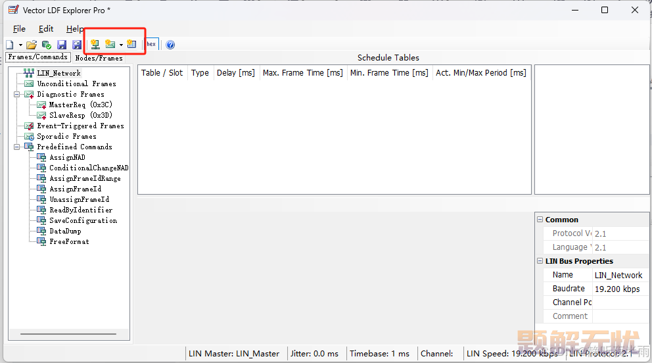The height and width of the screenshot is (363, 652).
Task: Select the FreeFormat command
Action: coord(69,241)
